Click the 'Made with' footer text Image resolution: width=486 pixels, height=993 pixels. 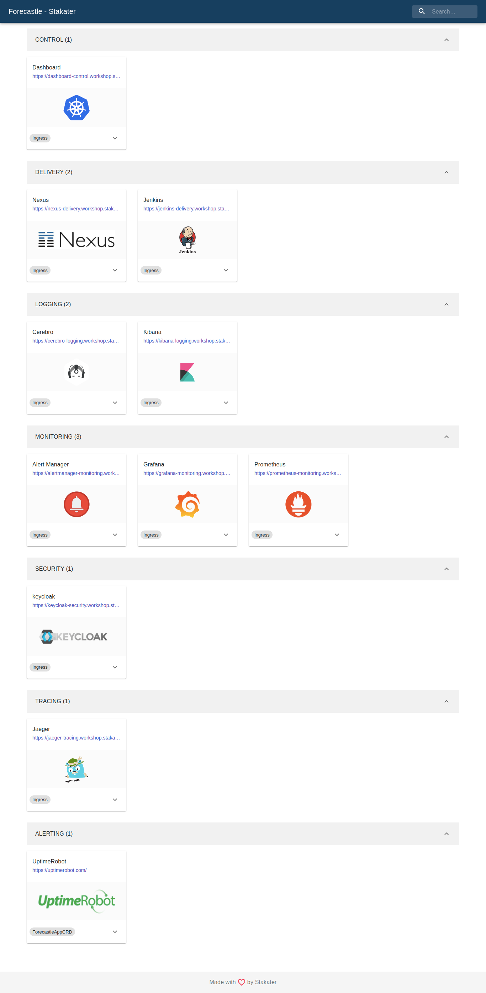[223, 982]
